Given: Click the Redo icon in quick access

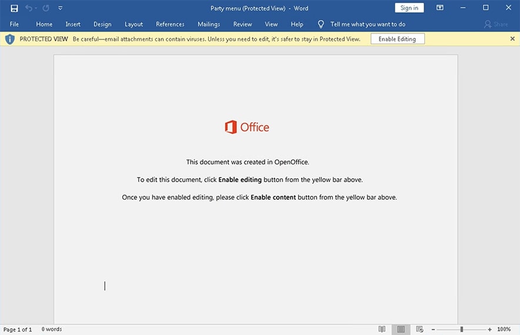Looking at the screenshot, I should point(46,8).
